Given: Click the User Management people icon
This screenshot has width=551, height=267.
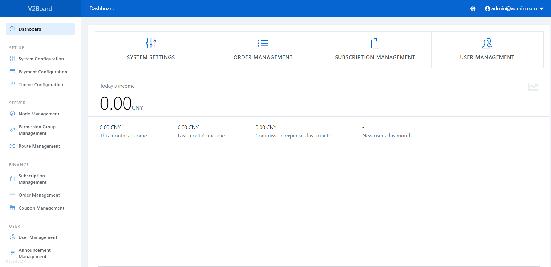Looking at the screenshot, I should [x=487, y=44].
